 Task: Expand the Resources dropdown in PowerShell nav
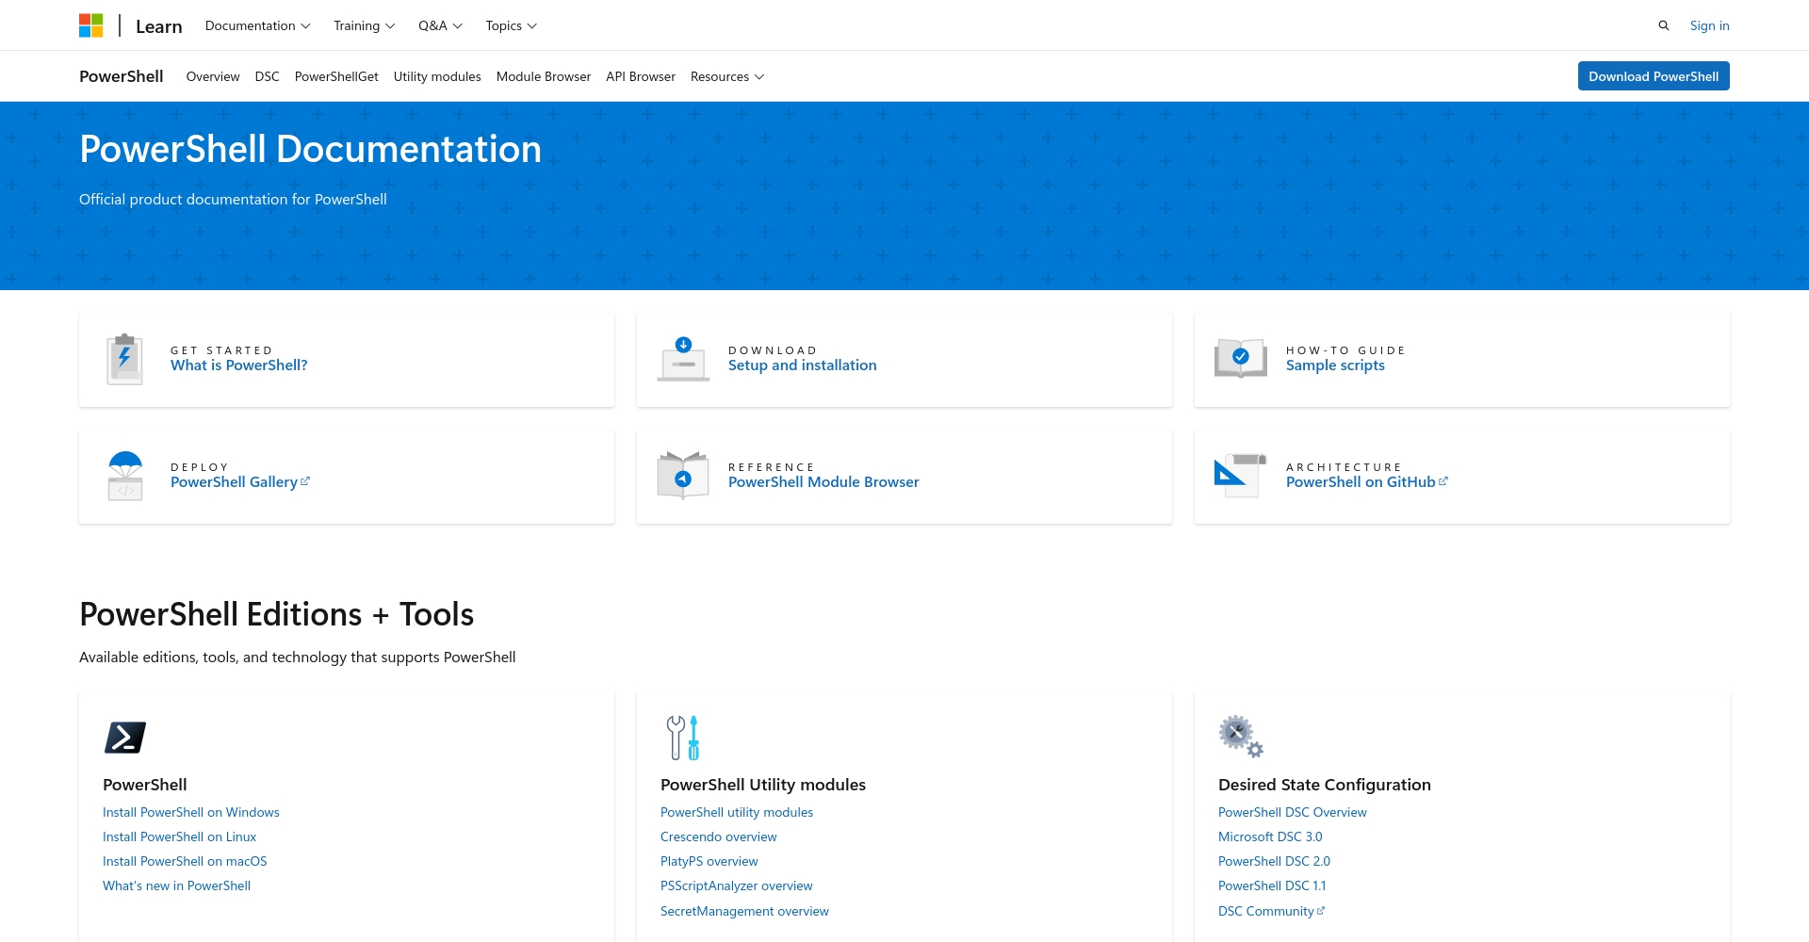727,76
